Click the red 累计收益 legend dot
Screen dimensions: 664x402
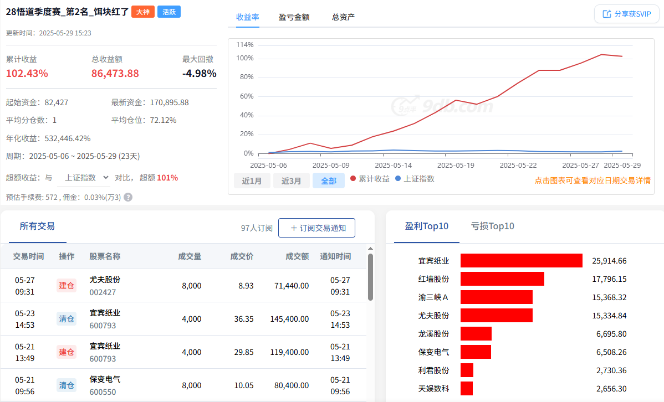pos(353,178)
